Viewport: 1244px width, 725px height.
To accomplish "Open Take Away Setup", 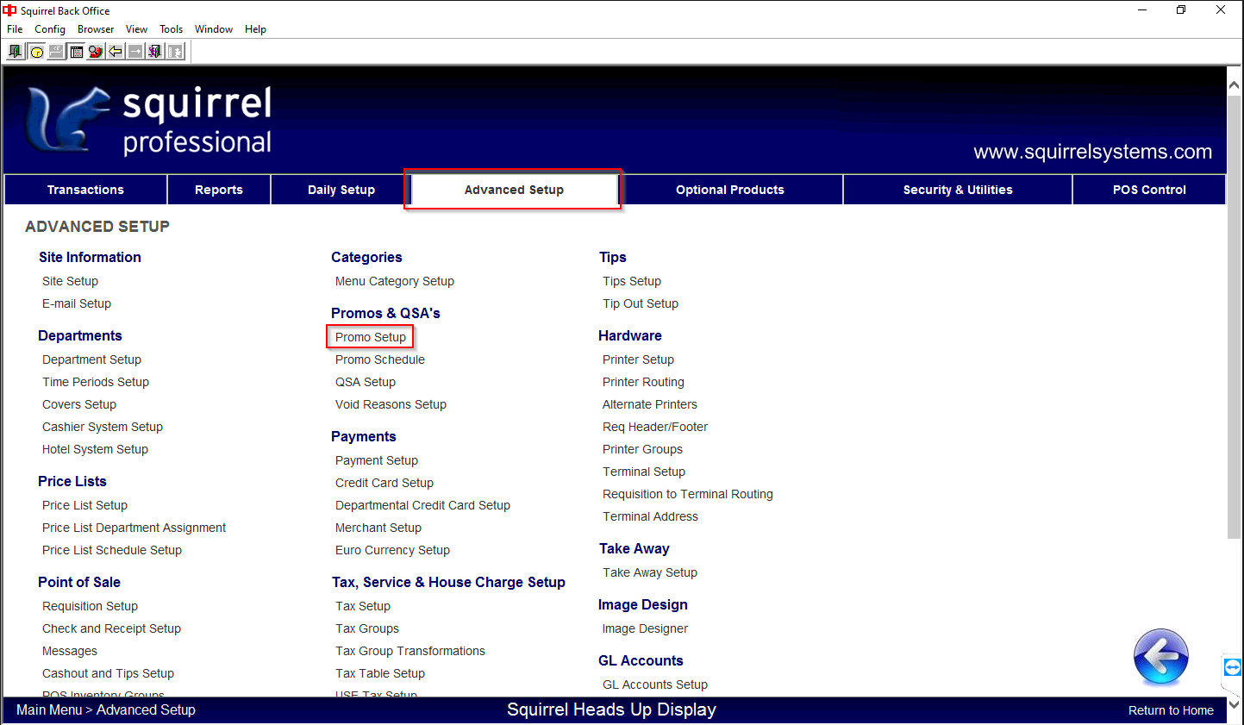I will point(650,572).
